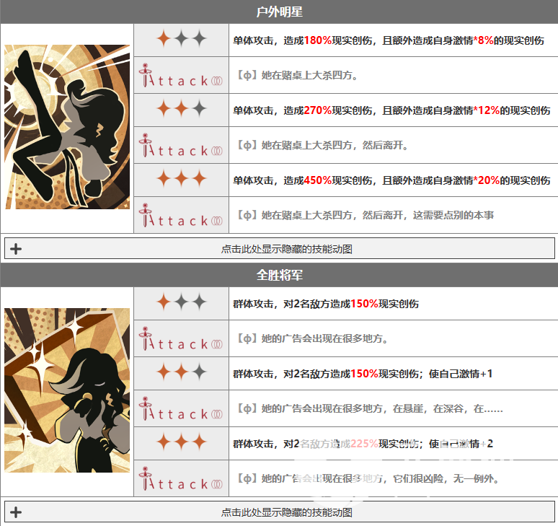
Task: Expand hidden skill animation under 户外明星
Action: [x=279, y=249]
